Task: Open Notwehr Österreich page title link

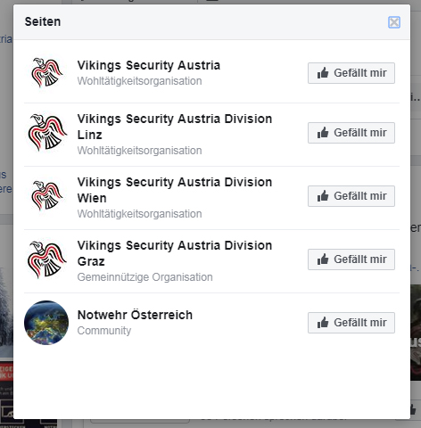Action: pyautogui.click(x=135, y=315)
